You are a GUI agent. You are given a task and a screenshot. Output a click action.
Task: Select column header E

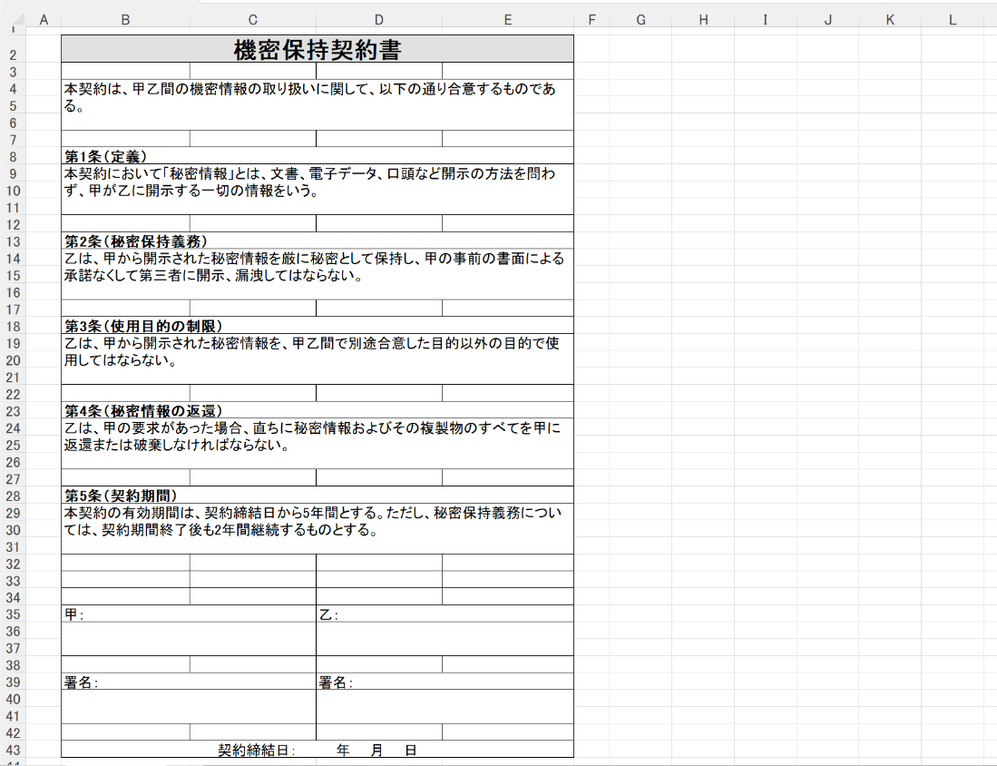(507, 20)
